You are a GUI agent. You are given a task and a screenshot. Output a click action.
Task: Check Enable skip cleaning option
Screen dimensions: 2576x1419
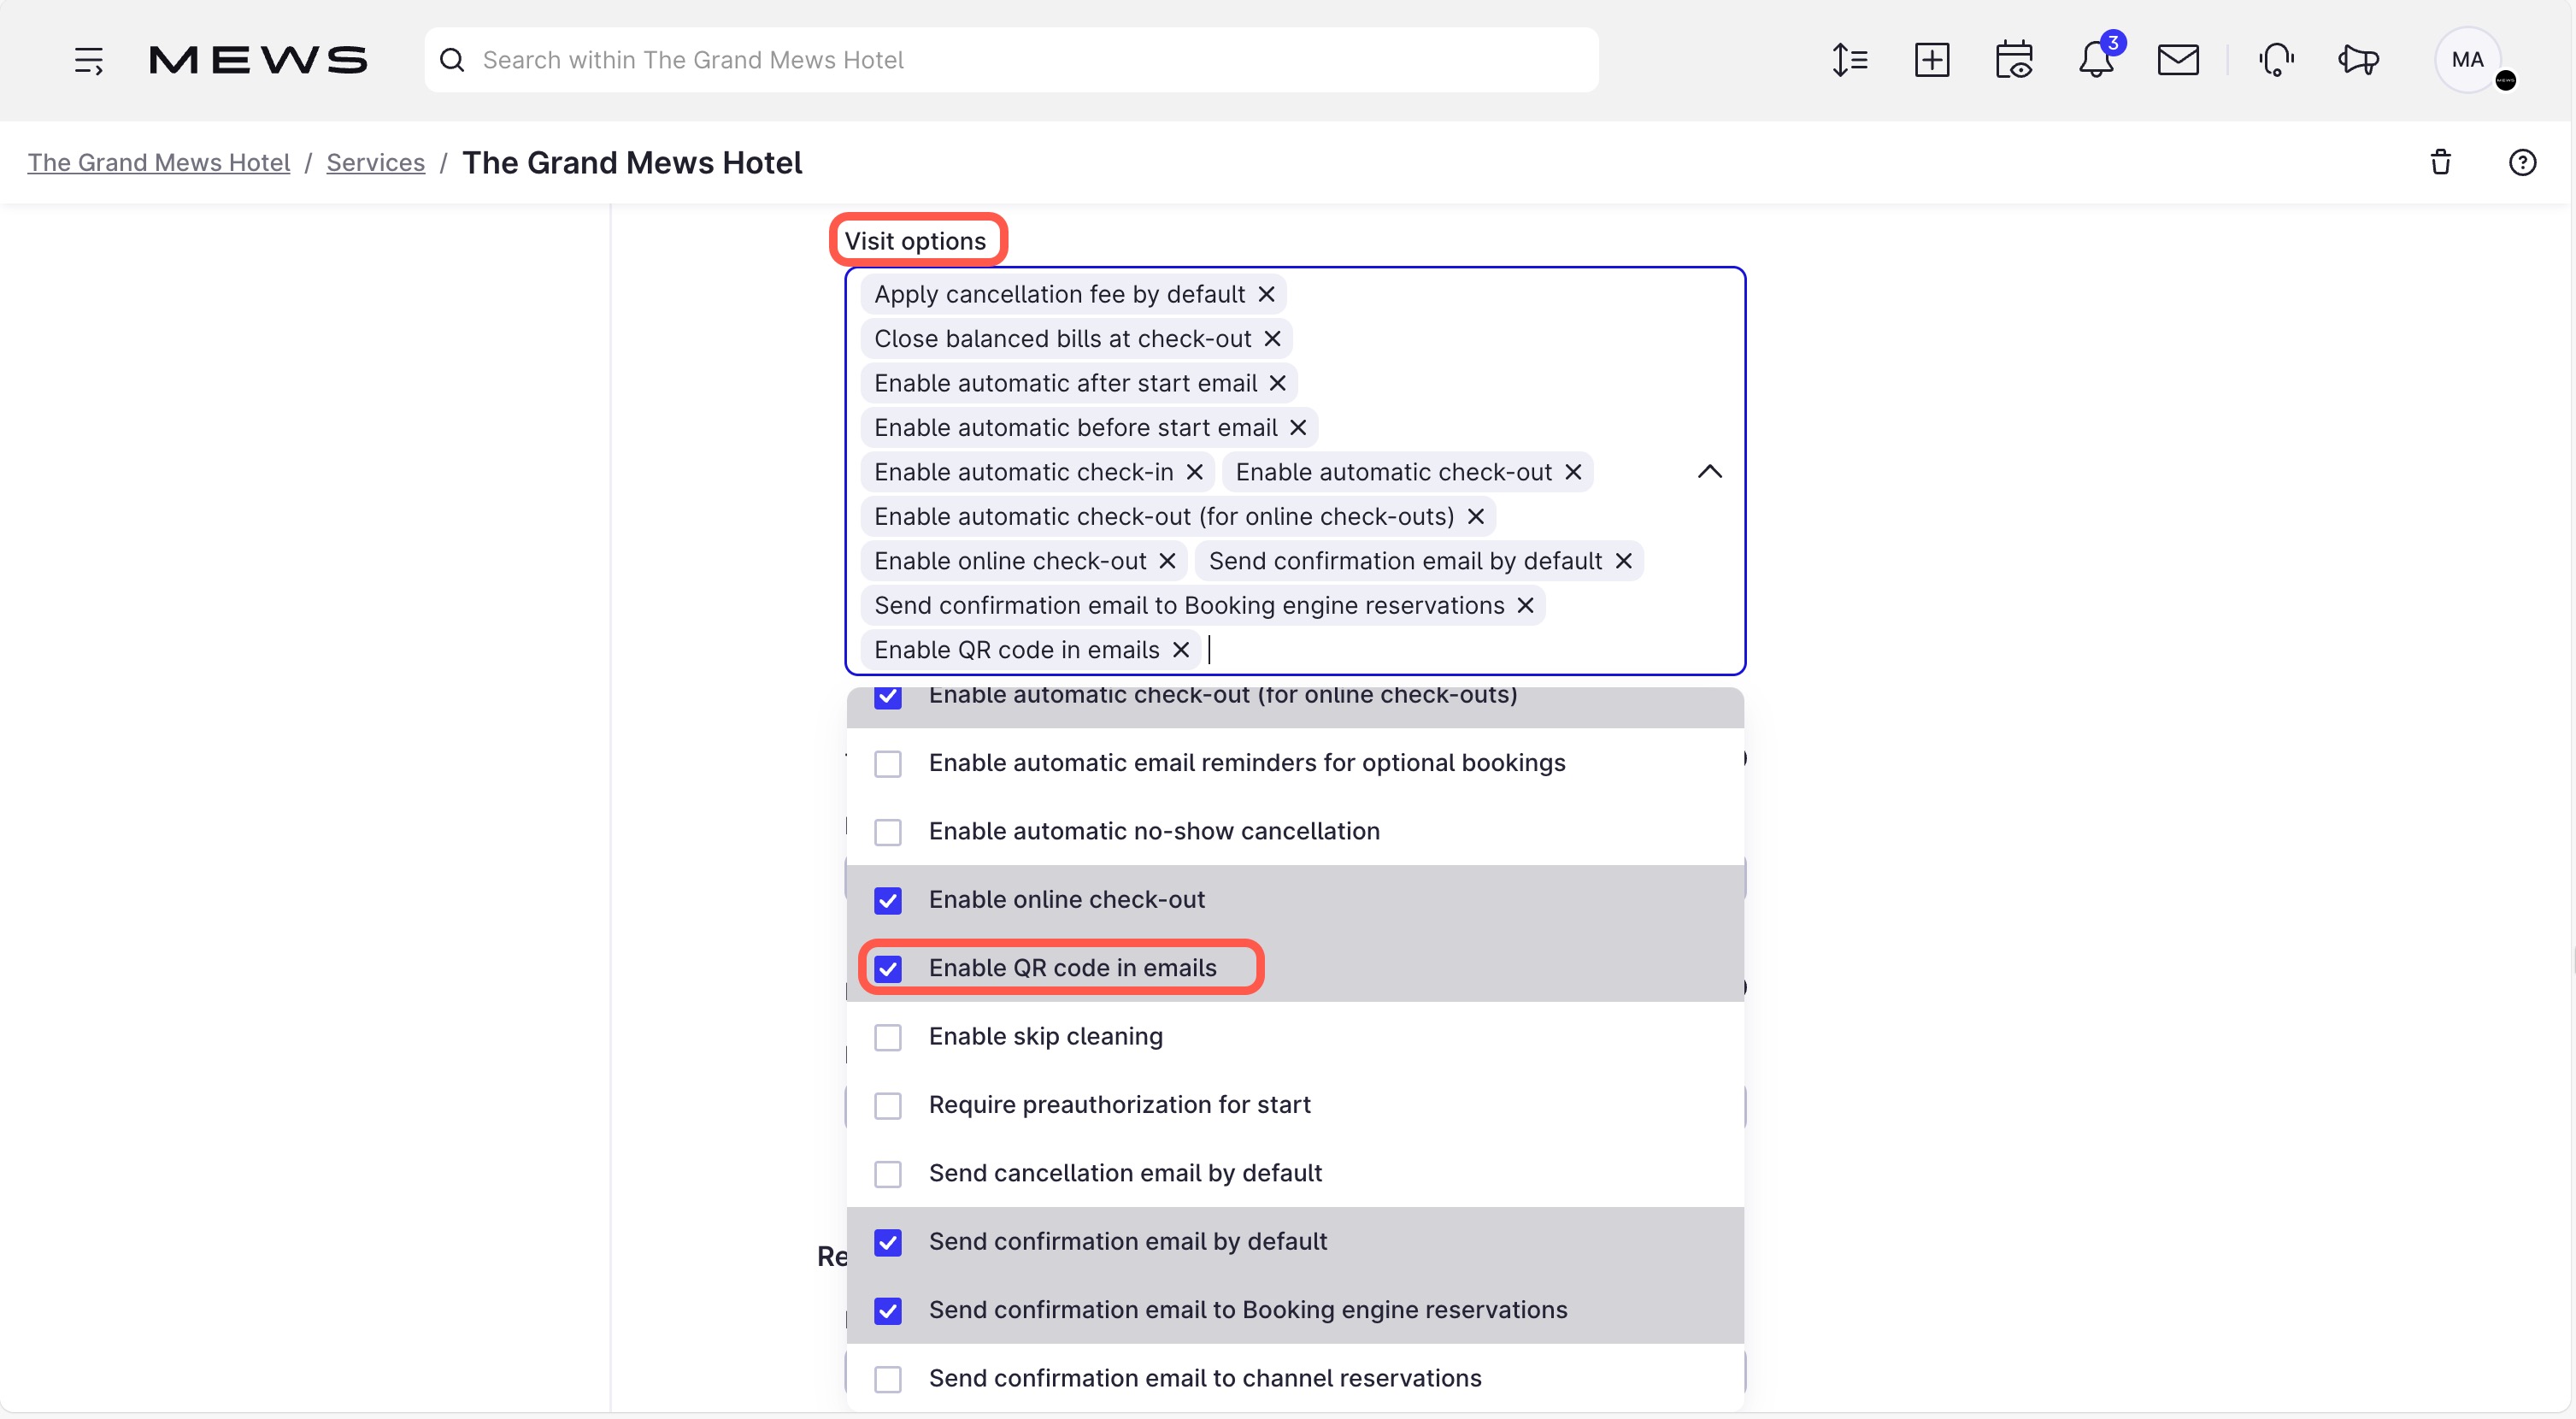click(x=887, y=1037)
